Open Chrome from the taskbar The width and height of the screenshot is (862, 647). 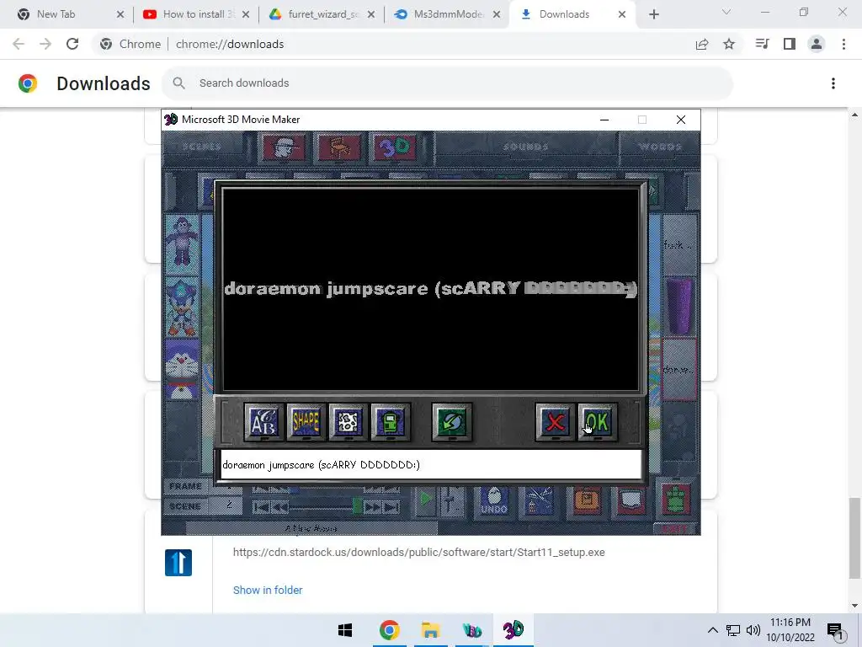(x=389, y=630)
